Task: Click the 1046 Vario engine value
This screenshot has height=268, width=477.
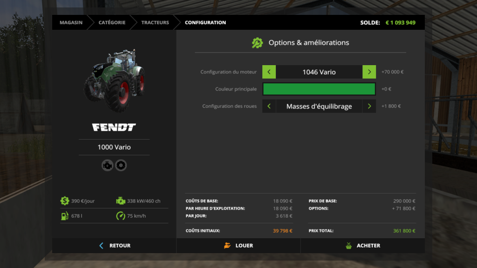Action: tap(319, 72)
